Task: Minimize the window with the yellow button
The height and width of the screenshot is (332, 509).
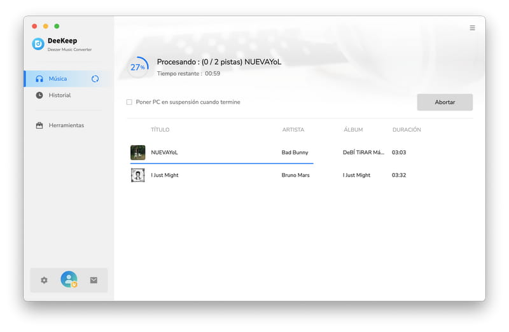Action: pos(46,26)
